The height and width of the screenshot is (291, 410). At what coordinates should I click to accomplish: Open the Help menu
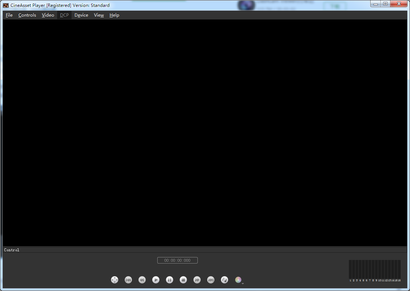click(x=114, y=15)
